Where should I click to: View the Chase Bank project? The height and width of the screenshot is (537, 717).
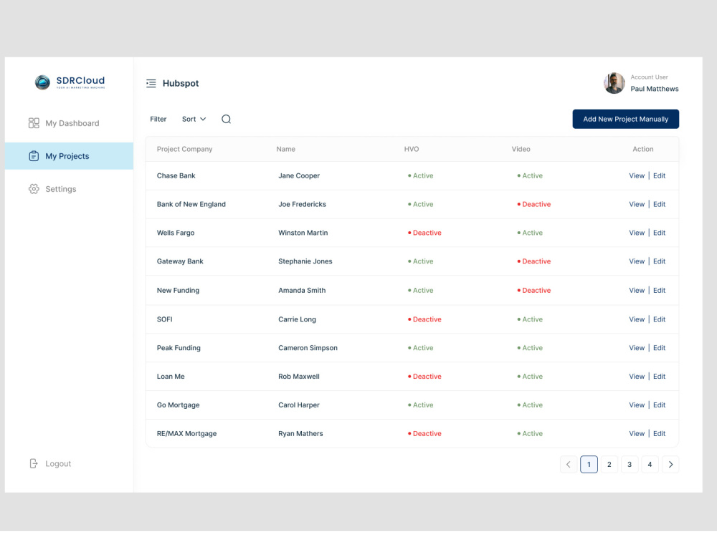(637, 176)
